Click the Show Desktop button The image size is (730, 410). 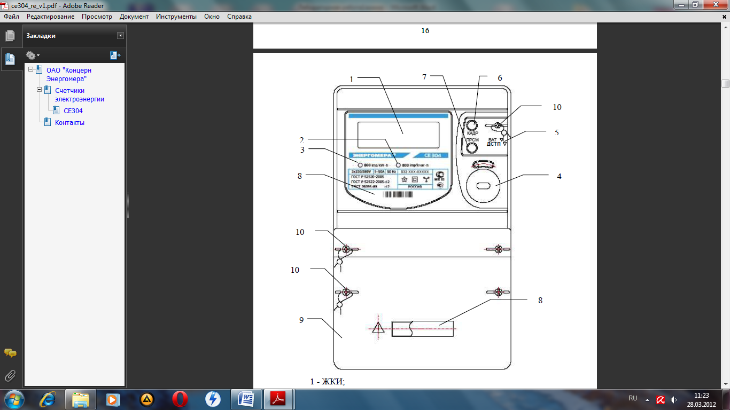[726, 399]
